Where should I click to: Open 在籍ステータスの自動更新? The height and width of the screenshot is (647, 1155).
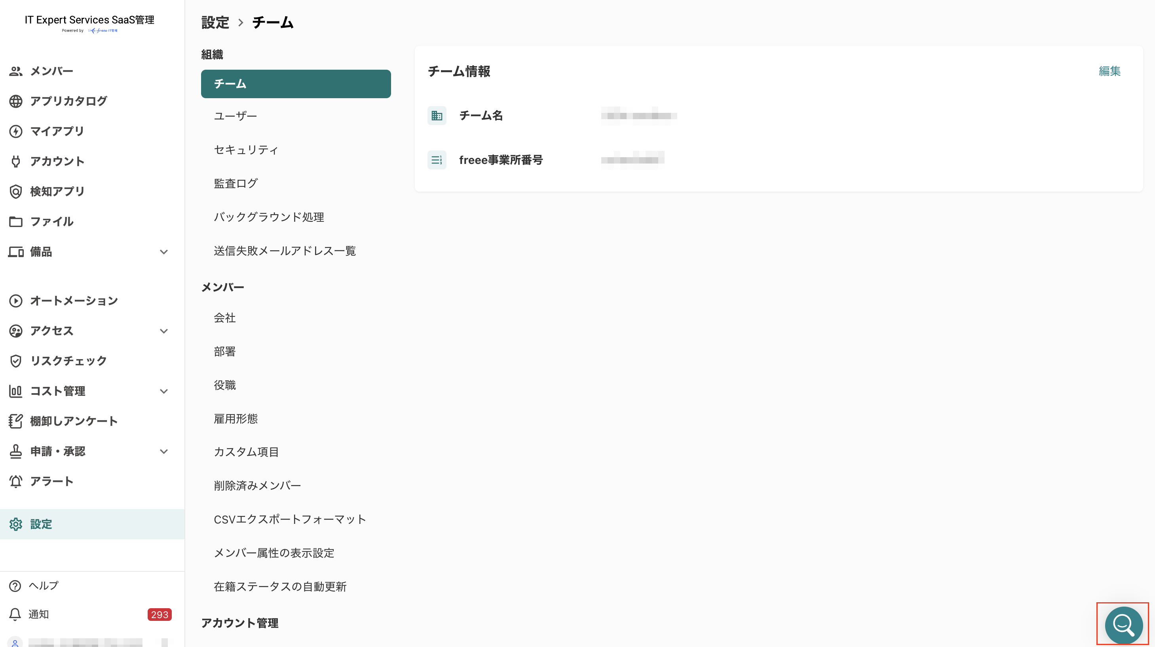[x=280, y=587]
